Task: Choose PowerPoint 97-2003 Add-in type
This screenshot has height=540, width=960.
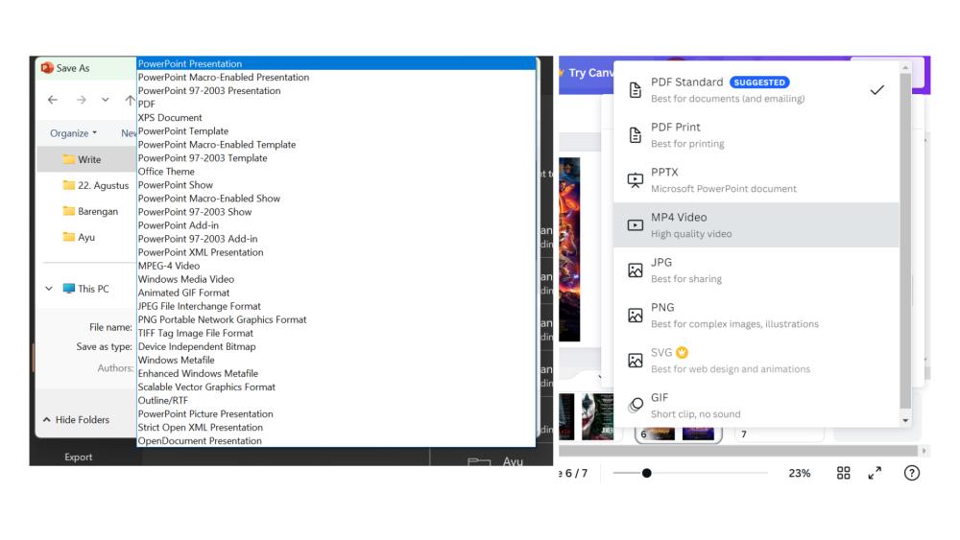Action: (x=336, y=239)
